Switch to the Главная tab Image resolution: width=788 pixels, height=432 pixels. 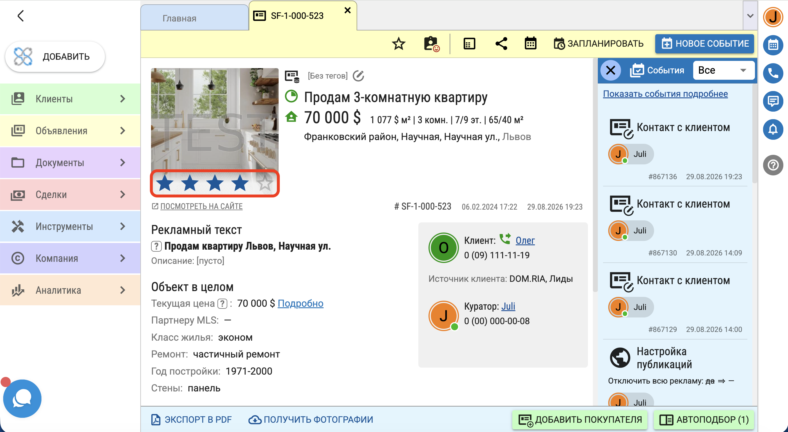(195, 18)
